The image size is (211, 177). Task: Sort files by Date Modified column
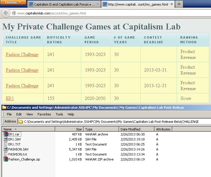(137, 129)
